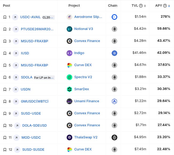Open external link arrow for USDC-AVAIL
174x155 pixels.
(x=15, y=17)
